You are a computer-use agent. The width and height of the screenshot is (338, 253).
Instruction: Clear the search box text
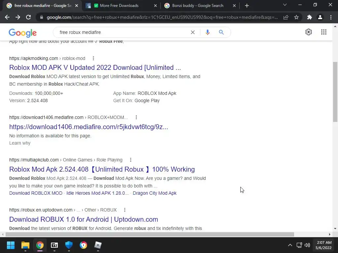(x=193, y=32)
